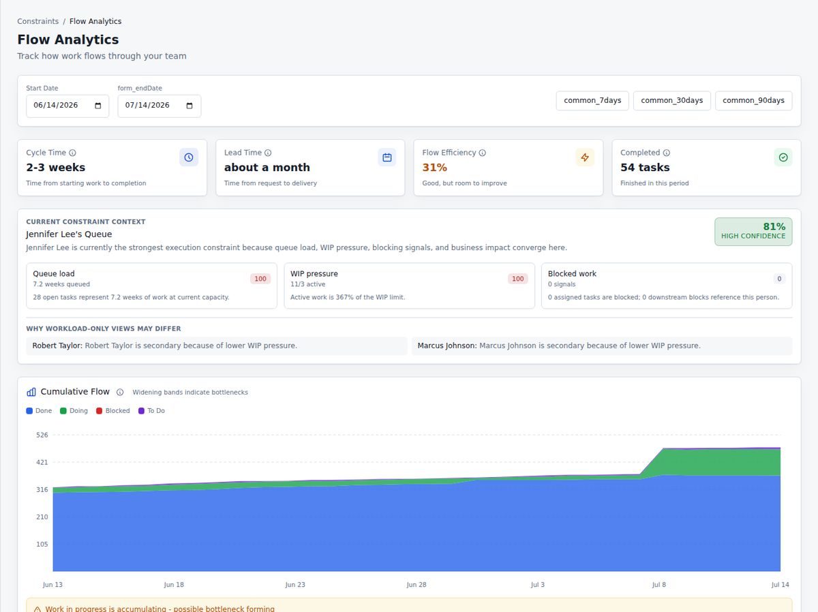Toggle the Done legend series
The width and height of the screenshot is (818, 612).
39,411
